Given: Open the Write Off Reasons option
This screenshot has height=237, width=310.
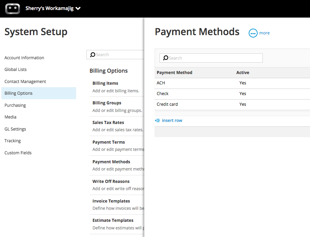Looking at the screenshot, I should [111, 181].
